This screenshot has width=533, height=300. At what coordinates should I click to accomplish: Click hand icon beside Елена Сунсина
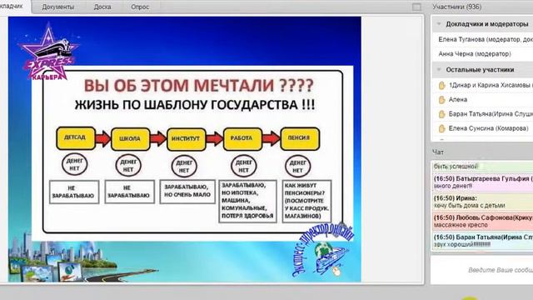pos(441,128)
